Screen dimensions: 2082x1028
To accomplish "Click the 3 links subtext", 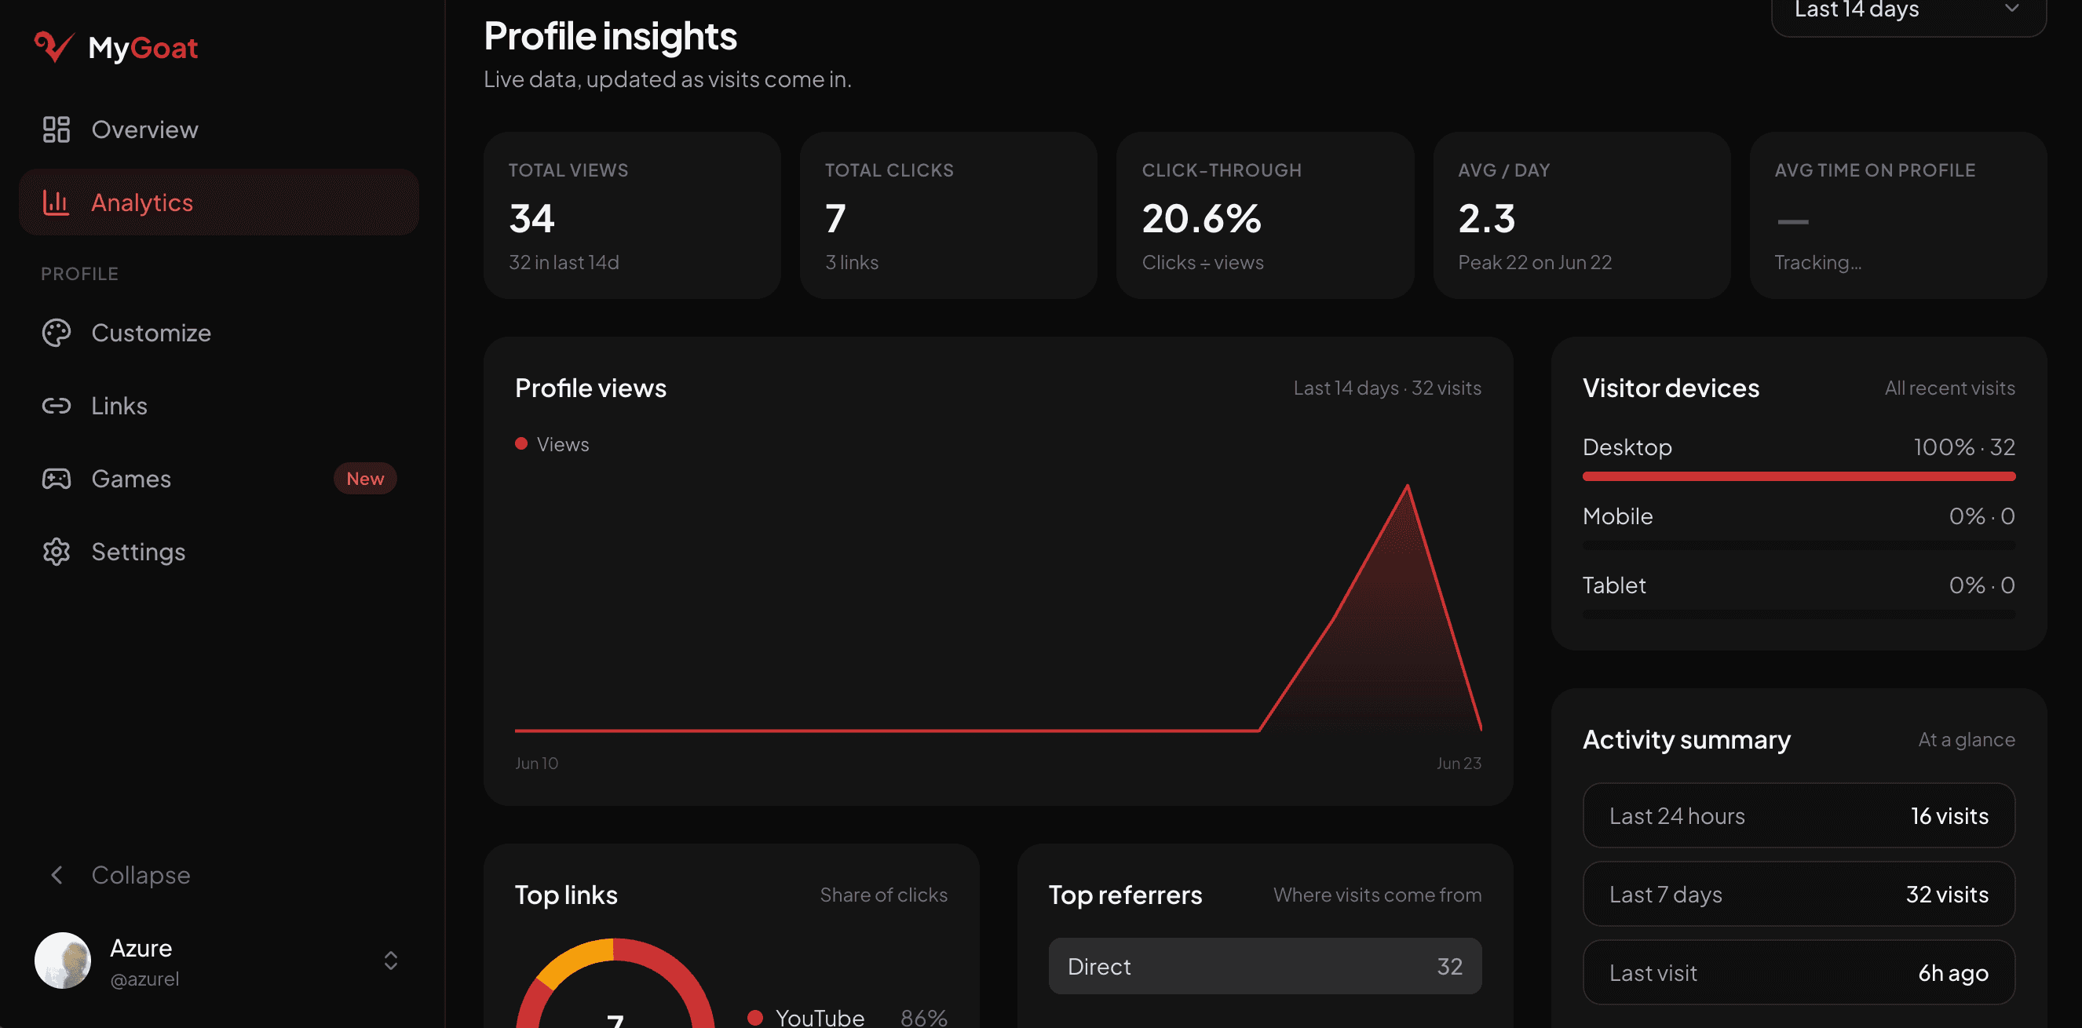I will [851, 263].
